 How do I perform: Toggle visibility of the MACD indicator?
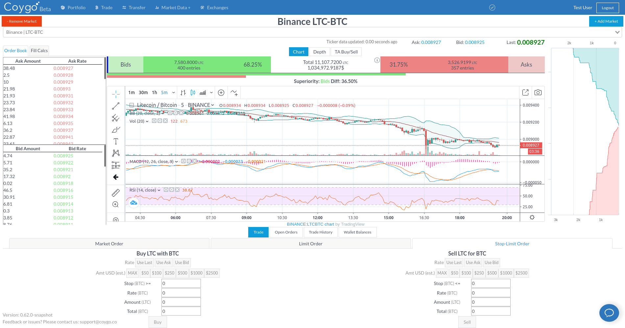183,161
